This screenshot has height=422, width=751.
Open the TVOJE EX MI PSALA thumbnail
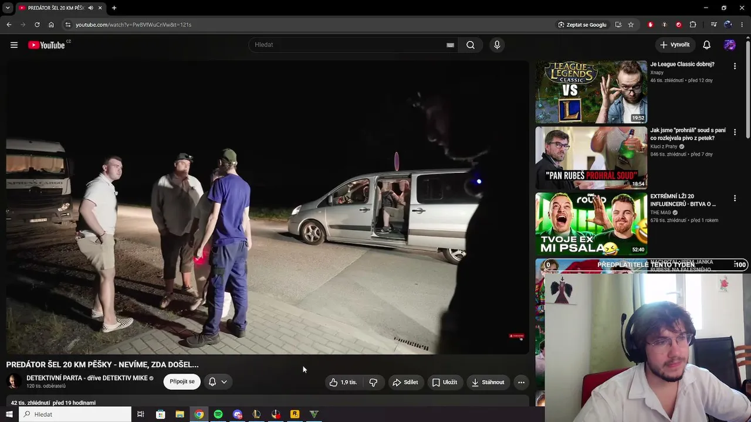[591, 224]
